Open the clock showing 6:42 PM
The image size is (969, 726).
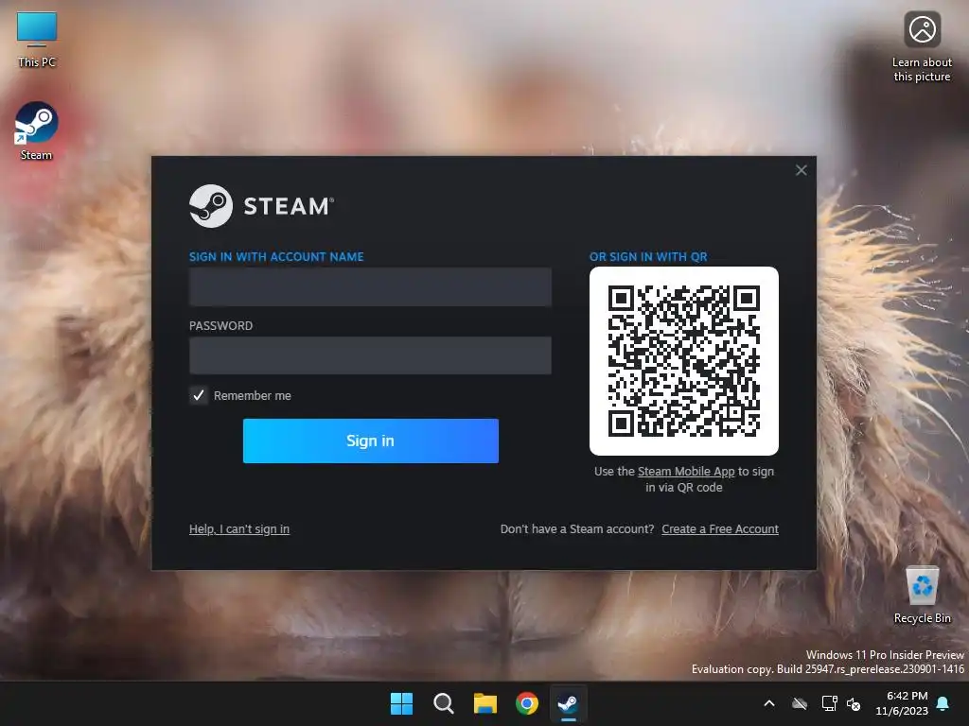click(902, 703)
